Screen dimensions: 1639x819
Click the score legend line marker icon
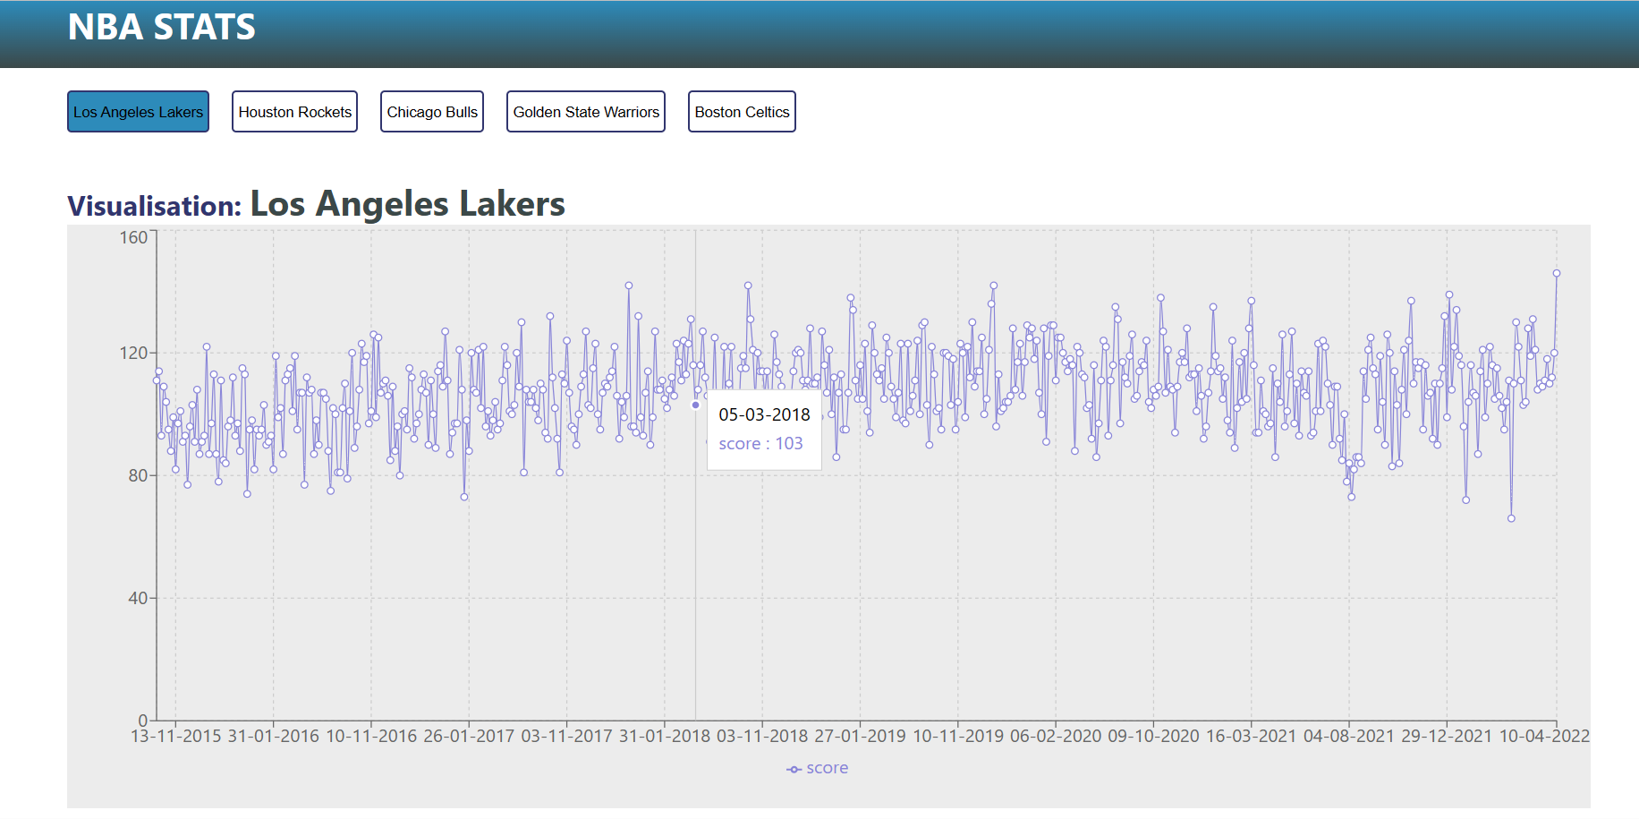794,769
